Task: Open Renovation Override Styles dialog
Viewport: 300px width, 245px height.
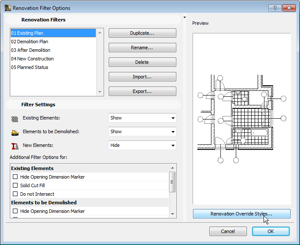Action: pos(241,214)
